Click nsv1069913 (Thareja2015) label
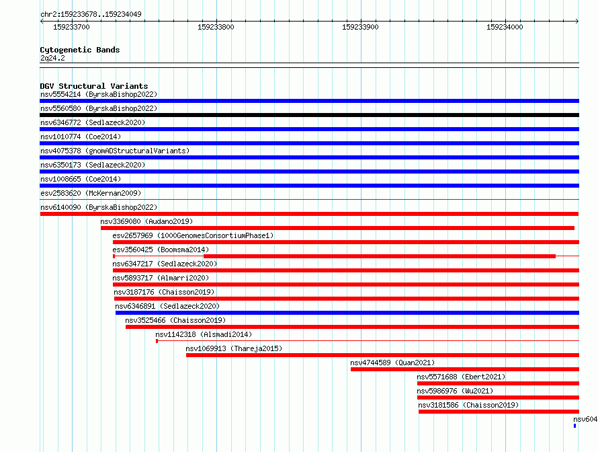598x452 pixels. 234,348
